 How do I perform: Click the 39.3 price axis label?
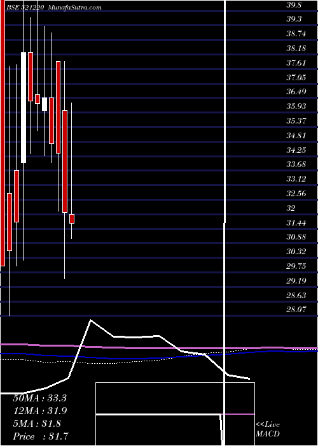pos(294,18)
